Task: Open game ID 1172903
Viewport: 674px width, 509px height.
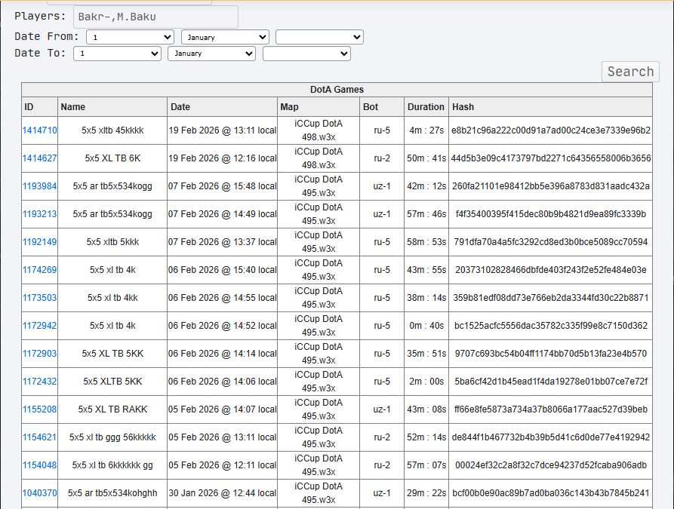Action: pyautogui.click(x=39, y=354)
